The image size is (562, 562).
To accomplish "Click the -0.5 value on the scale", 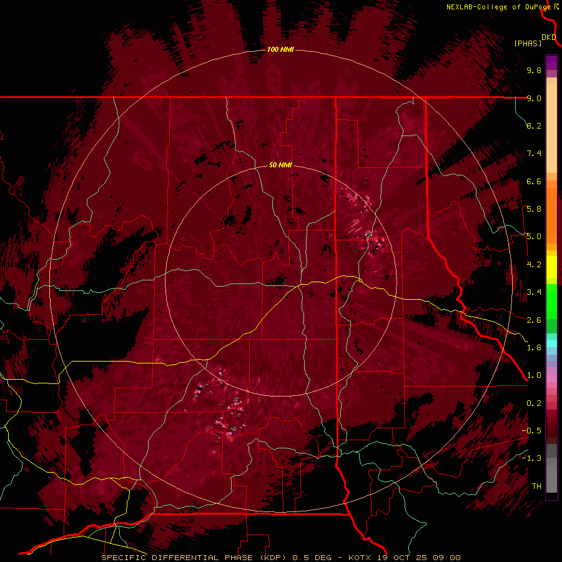I will point(531,431).
